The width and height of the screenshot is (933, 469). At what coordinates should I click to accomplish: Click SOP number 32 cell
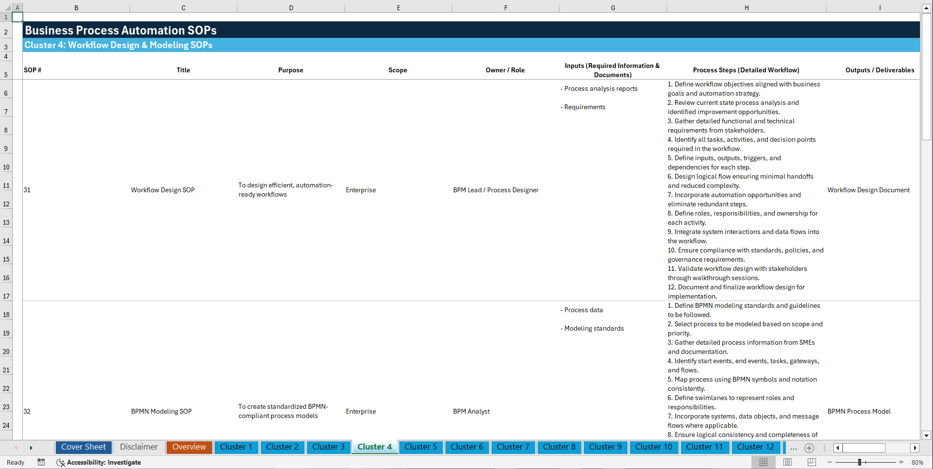pos(27,411)
